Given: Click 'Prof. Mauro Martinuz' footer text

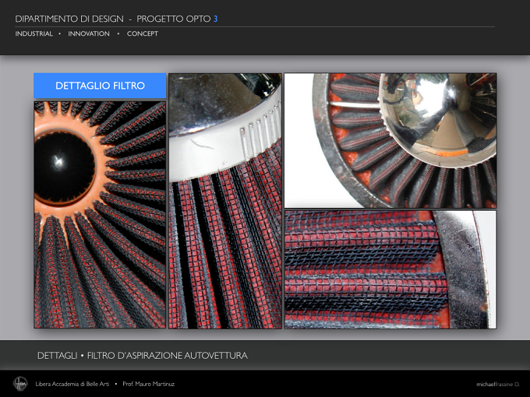Looking at the screenshot, I should 148,384.
